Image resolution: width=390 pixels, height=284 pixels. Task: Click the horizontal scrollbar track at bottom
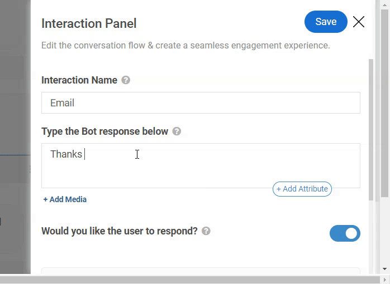pyautogui.click(x=191, y=280)
